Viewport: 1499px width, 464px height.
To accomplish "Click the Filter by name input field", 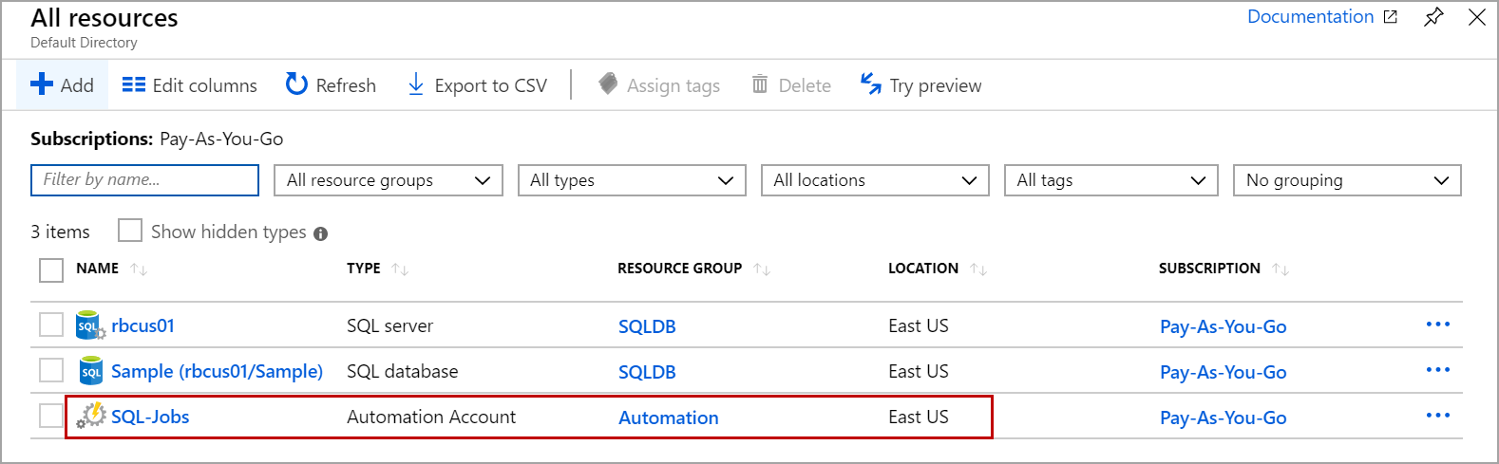I will tap(144, 180).
